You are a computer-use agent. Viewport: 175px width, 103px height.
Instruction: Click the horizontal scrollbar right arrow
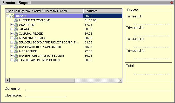pos(120,80)
